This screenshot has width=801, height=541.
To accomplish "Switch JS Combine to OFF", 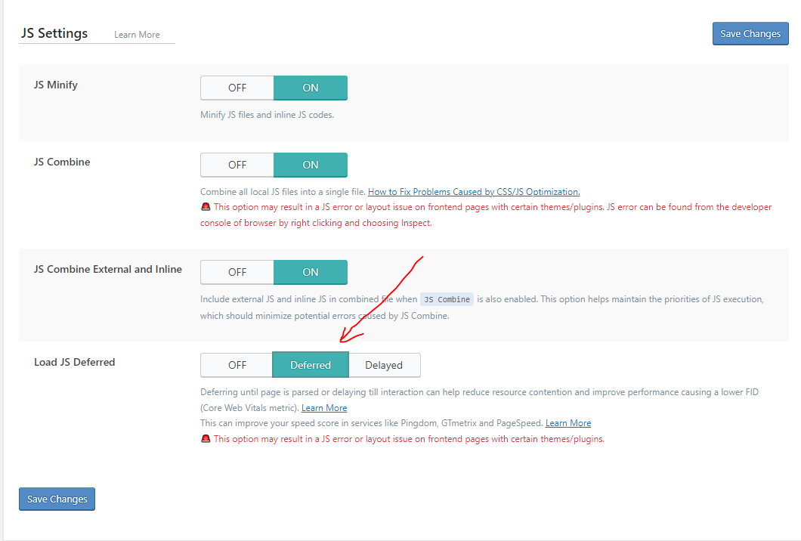I will 237,165.
